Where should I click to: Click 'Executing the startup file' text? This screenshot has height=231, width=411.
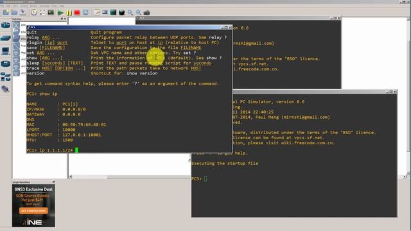pyautogui.click(x=225, y=164)
